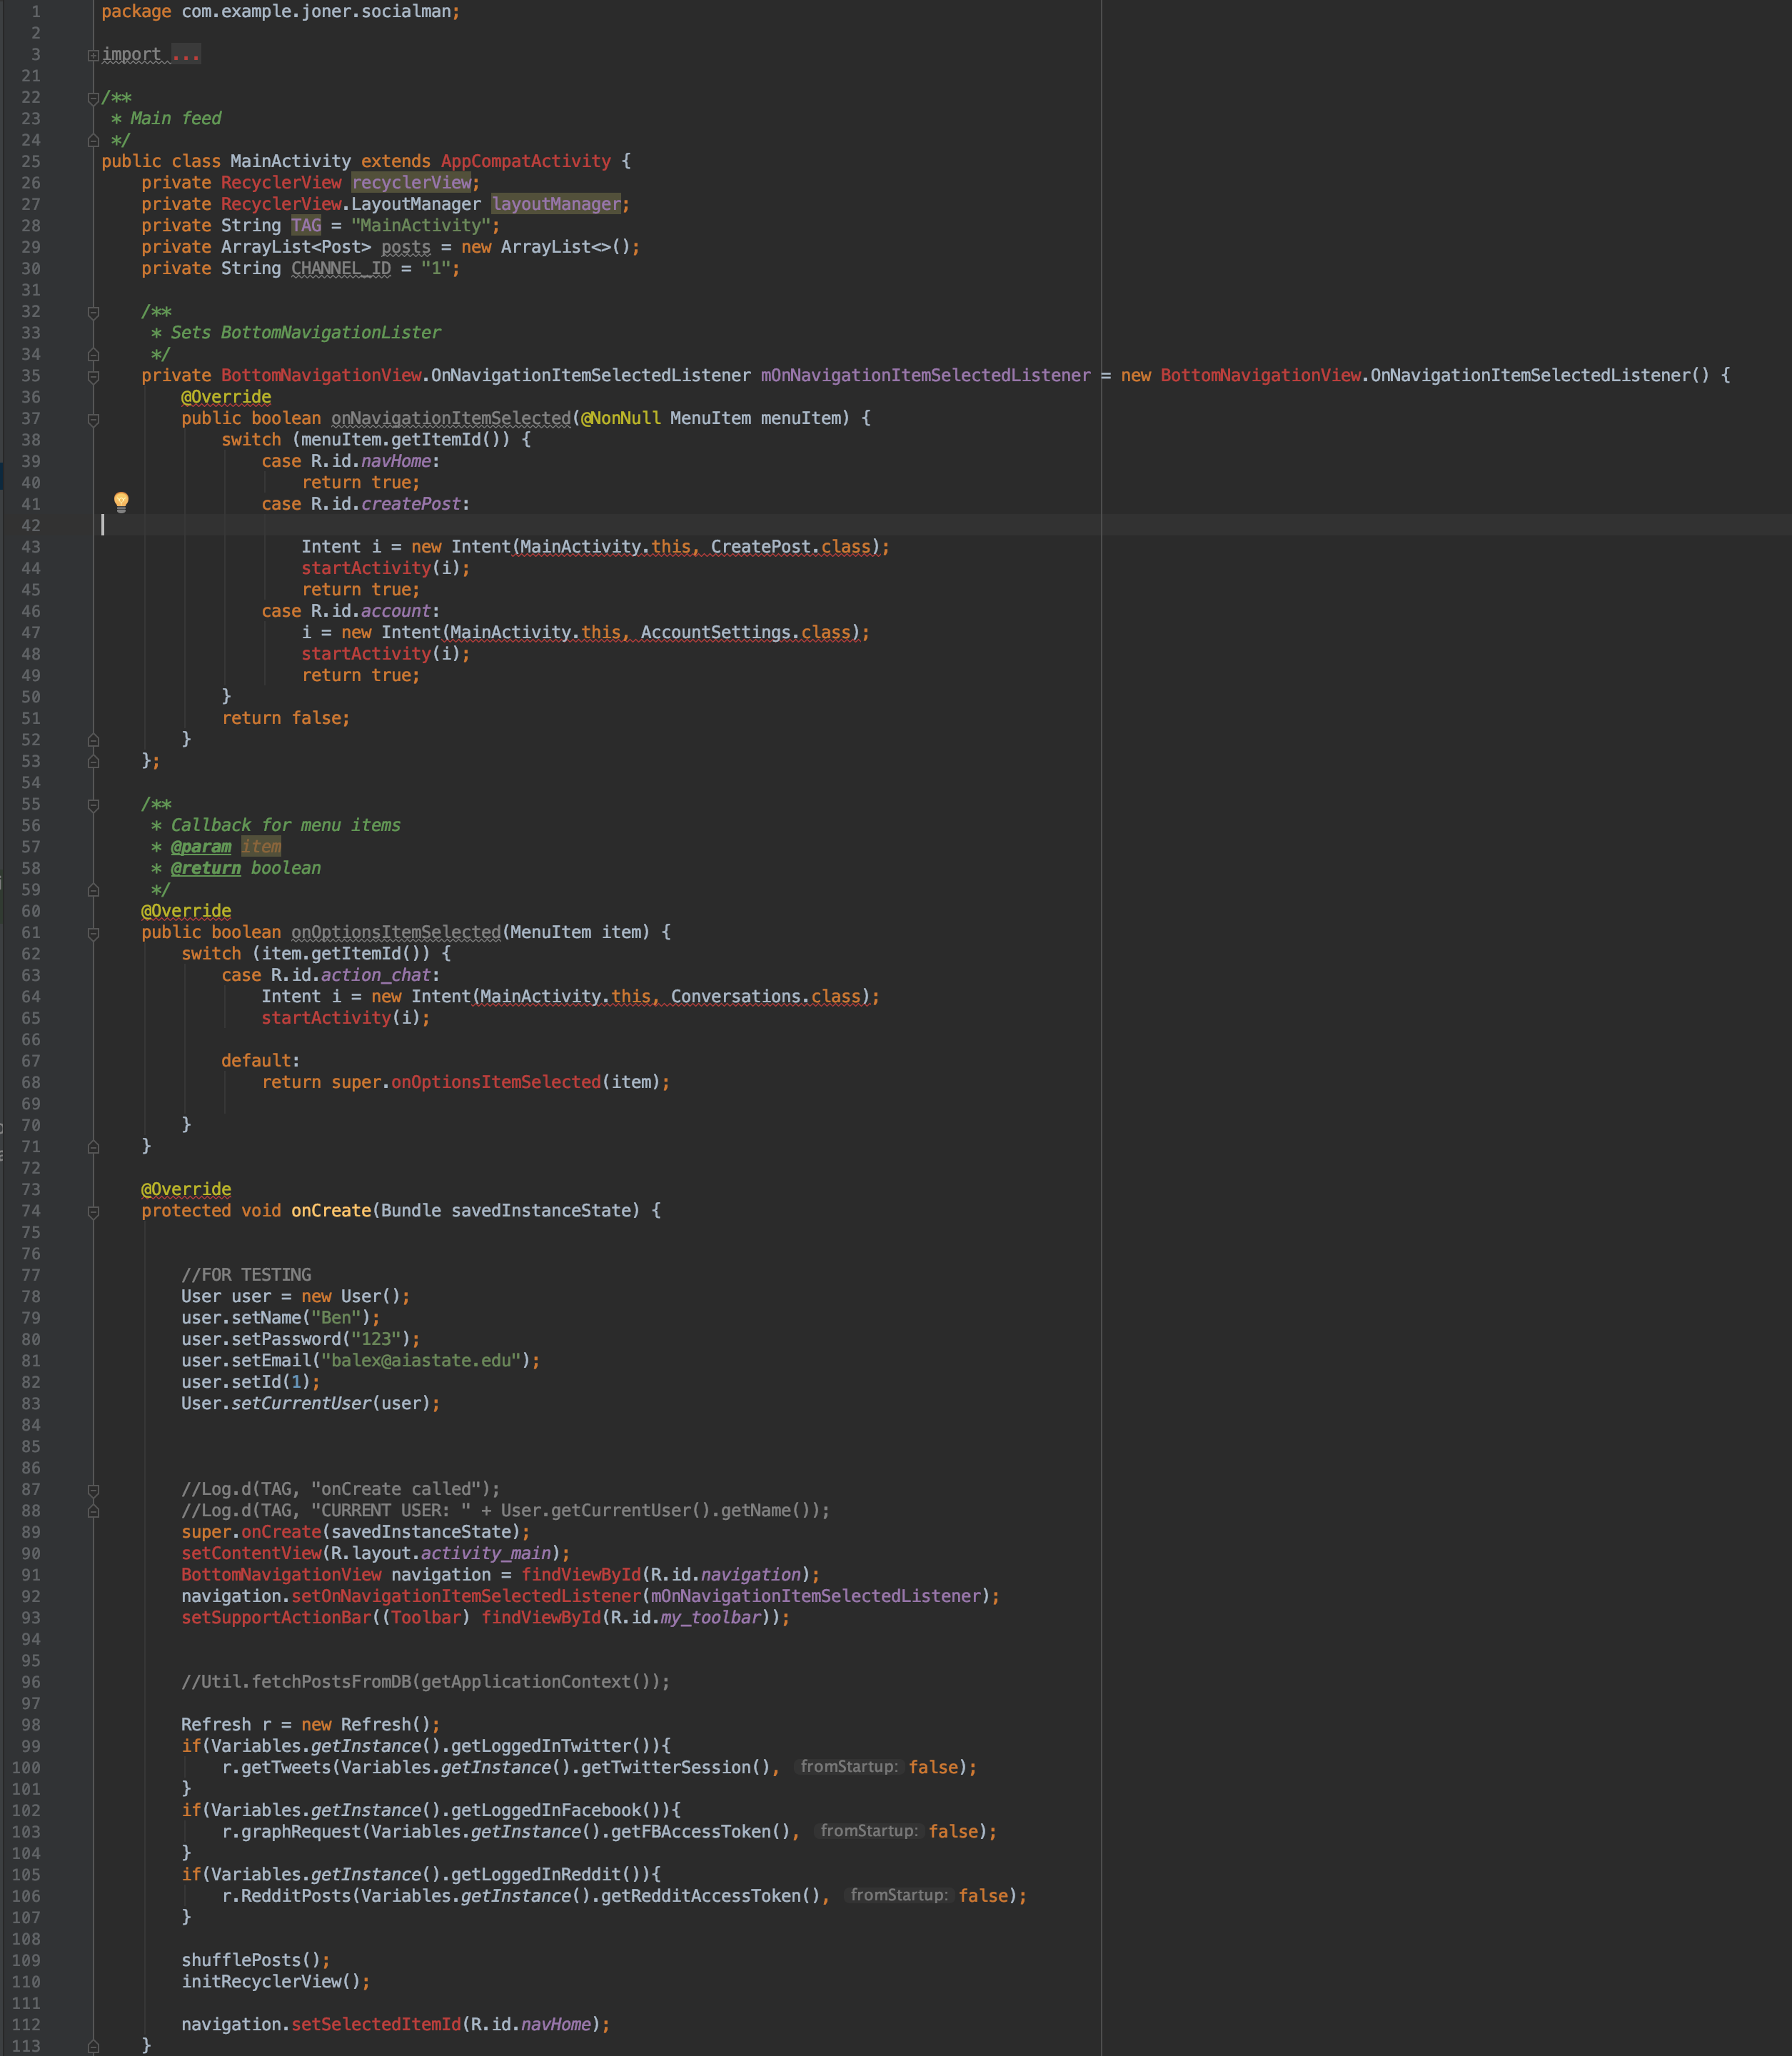This screenshot has height=2056, width=1792.
Task: Click CreatePost.class on line 43
Action: click(x=791, y=547)
